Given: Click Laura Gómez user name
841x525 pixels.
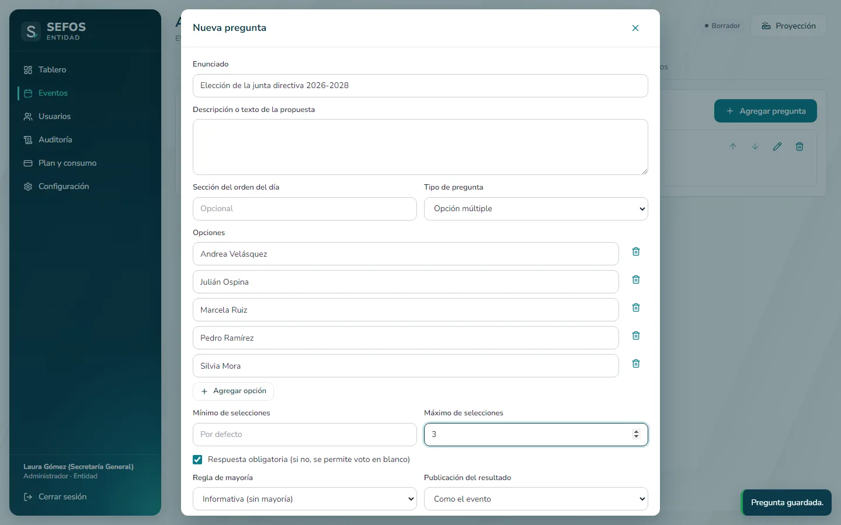Looking at the screenshot, I should pos(78,467).
